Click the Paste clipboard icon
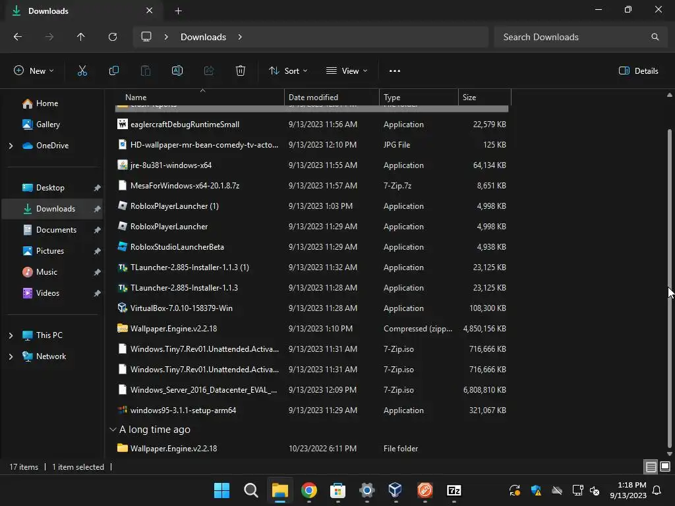 point(146,71)
